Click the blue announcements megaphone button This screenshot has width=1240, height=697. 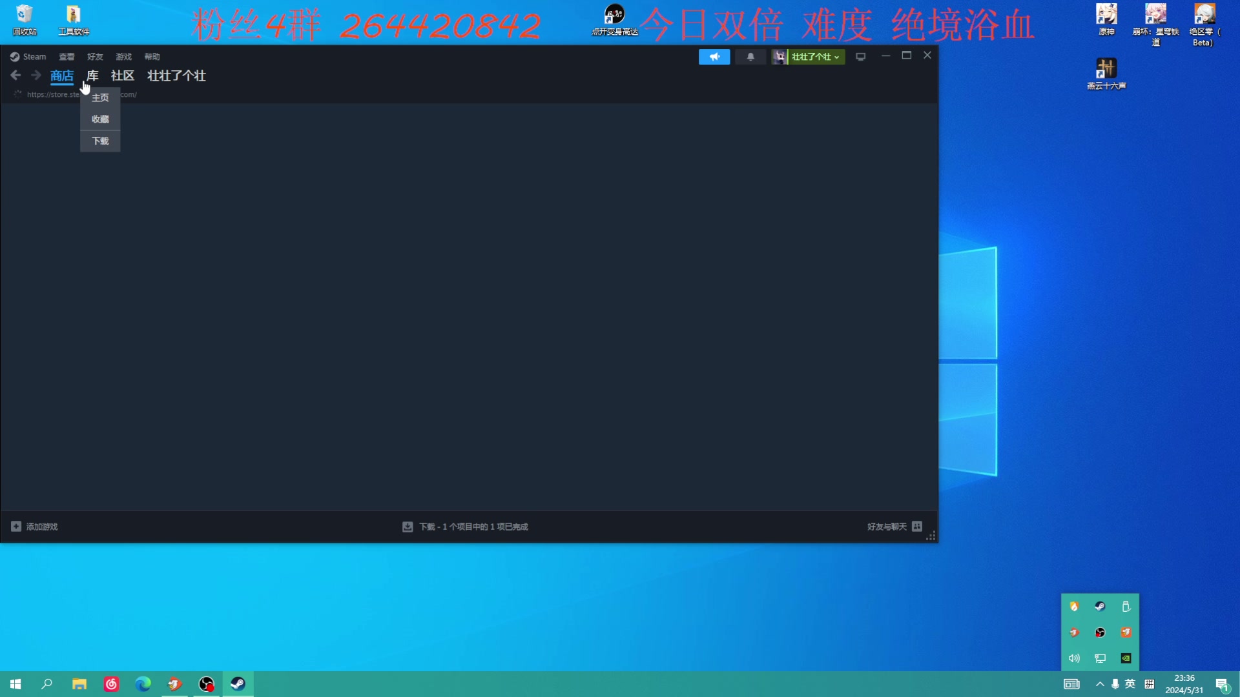[714, 57]
